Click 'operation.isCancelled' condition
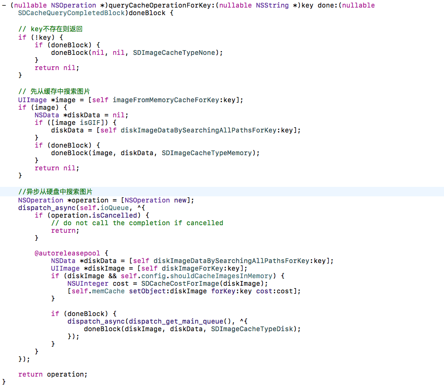The height and width of the screenshot is (387, 444). [x=94, y=215]
